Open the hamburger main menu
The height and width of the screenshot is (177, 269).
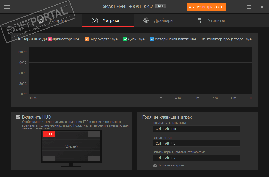pos(7,7)
